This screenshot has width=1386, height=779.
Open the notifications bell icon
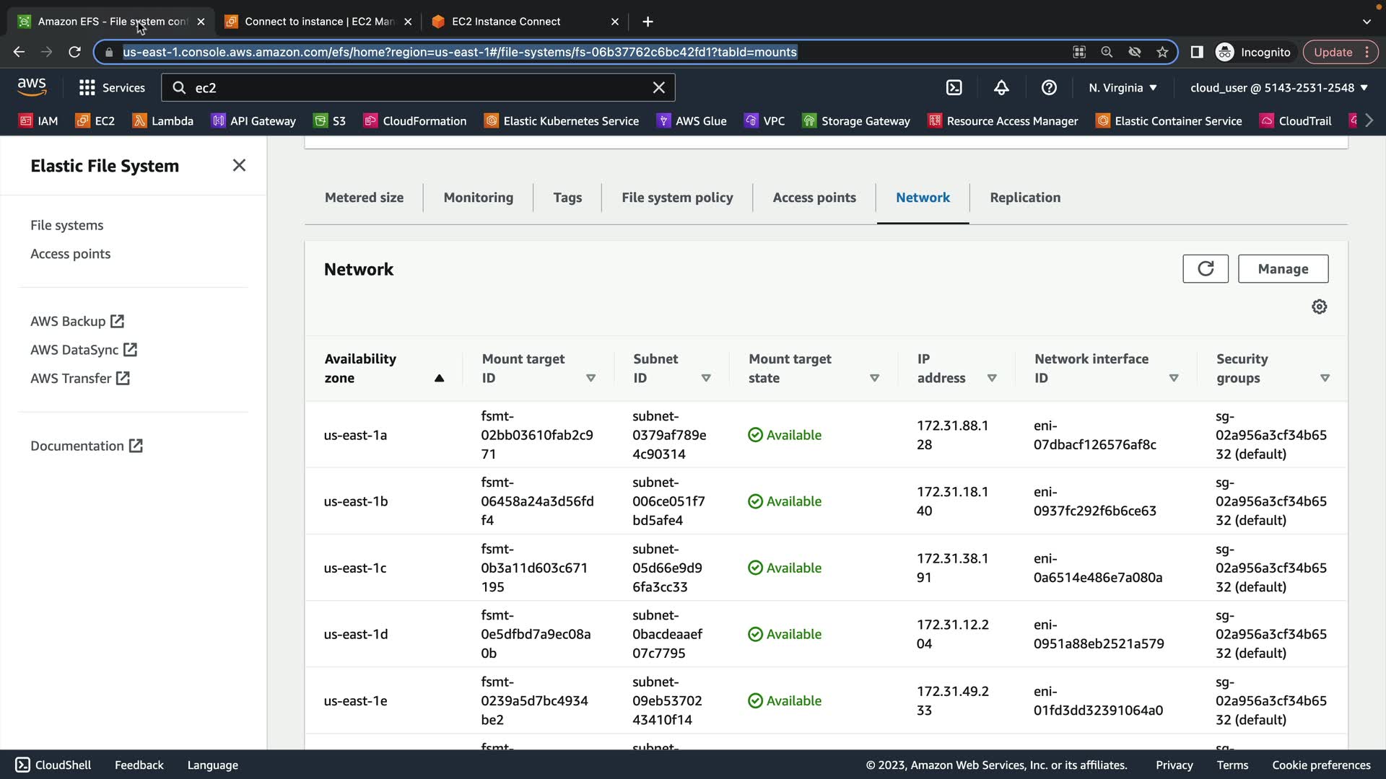[1001, 87]
